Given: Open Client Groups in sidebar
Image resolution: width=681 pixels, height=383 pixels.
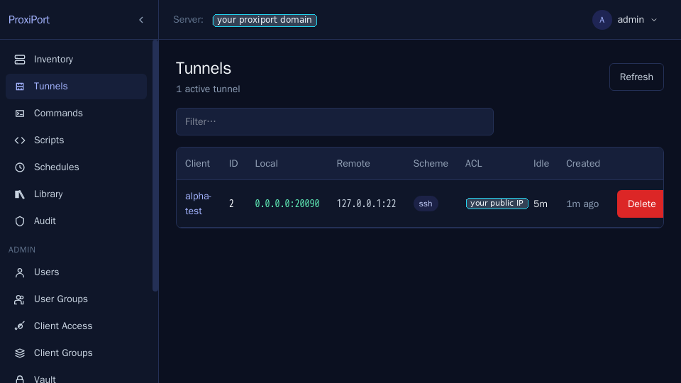Looking at the screenshot, I should click(76, 353).
